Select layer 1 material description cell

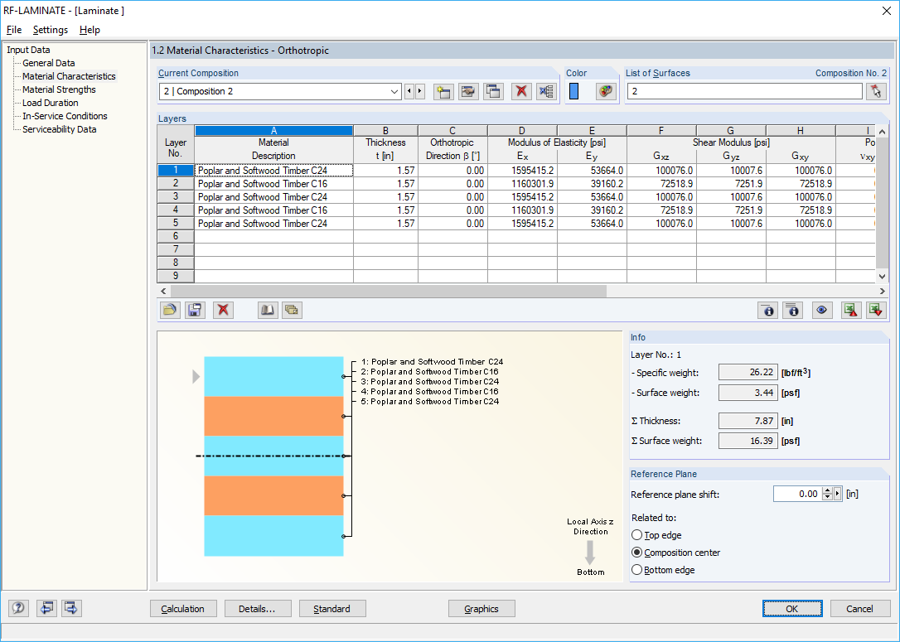[273, 171]
